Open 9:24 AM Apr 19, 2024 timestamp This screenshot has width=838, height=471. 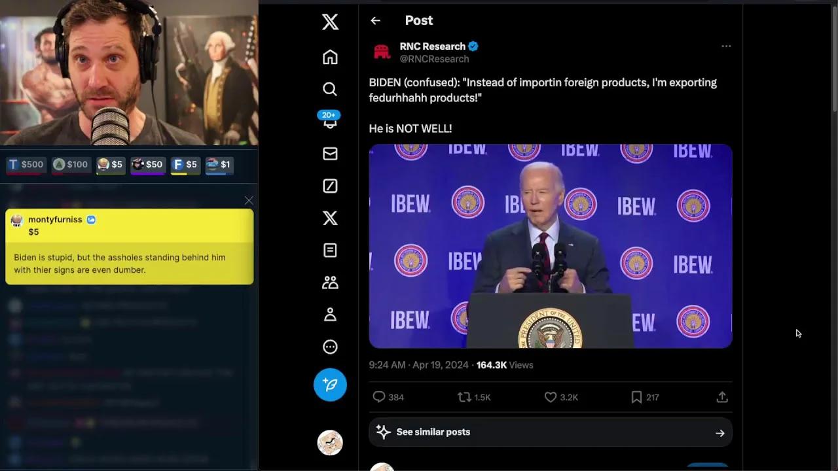[418, 365]
